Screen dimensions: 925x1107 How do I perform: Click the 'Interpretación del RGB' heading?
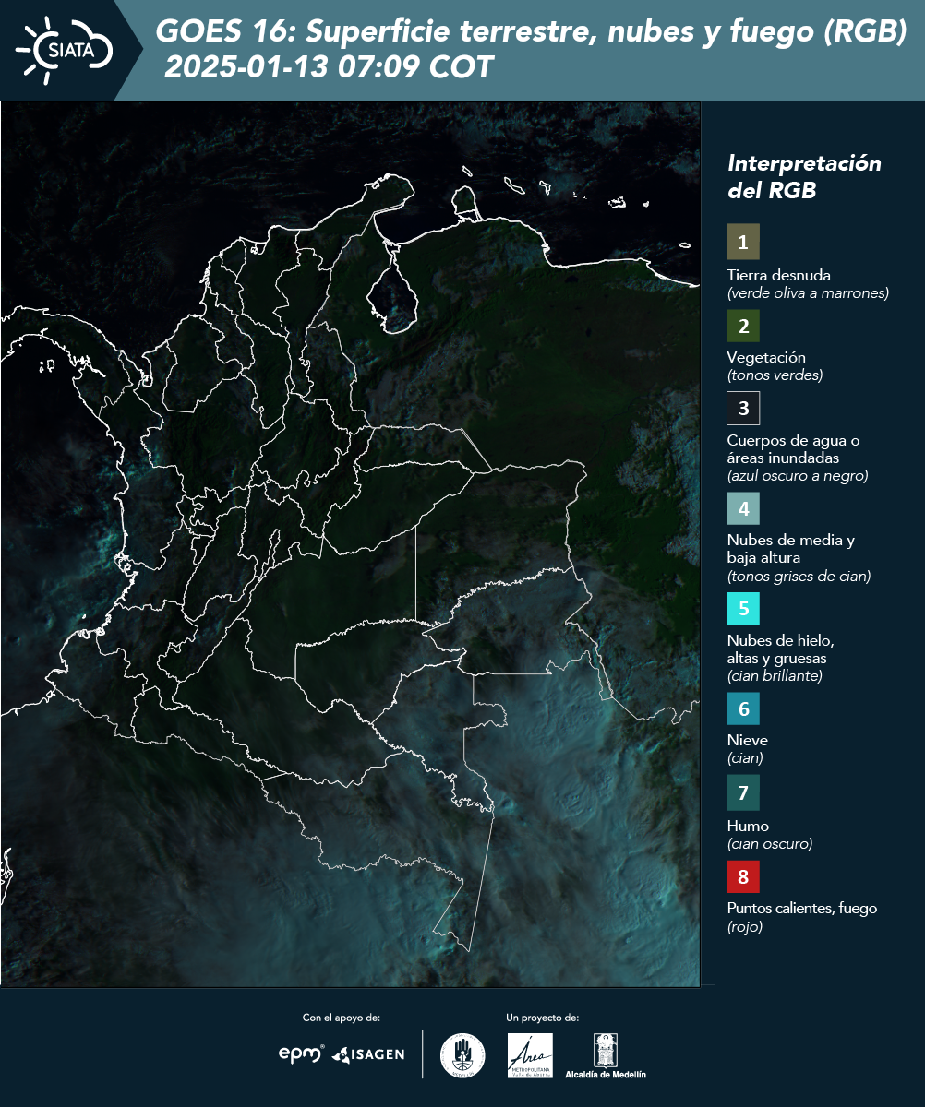pos(804,176)
